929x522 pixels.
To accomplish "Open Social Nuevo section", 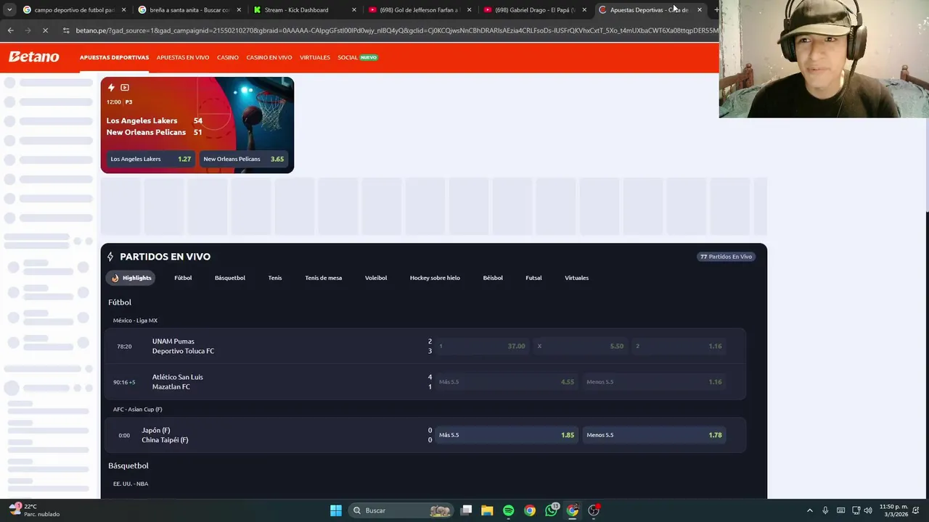I will 358,57.
